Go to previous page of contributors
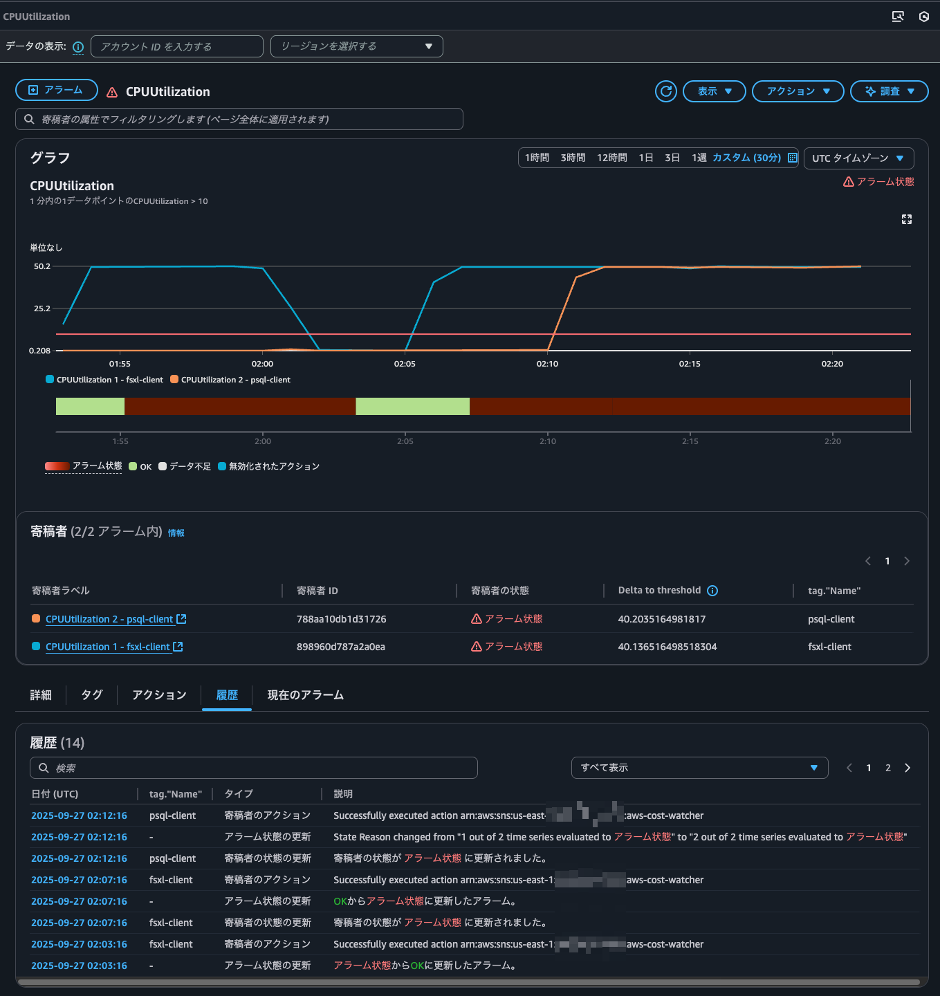940x996 pixels. coord(868,561)
